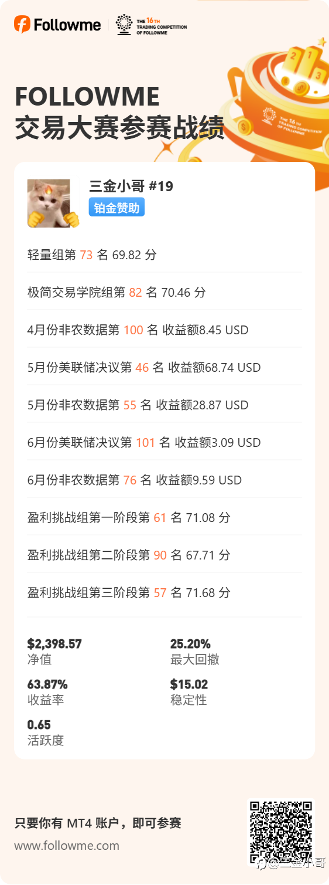
Task: Click the $2,398.57 净值 figure
Action: pos(54,651)
